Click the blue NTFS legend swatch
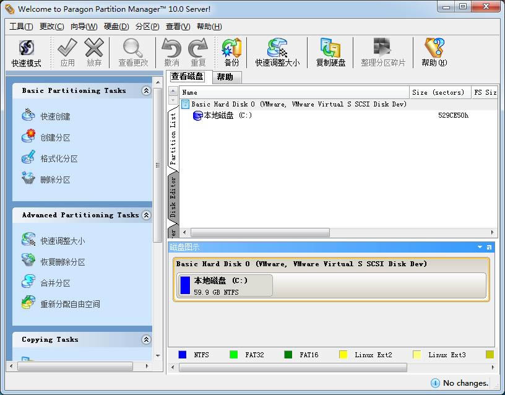Image resolution: width=505 pixels, height=395 pixels. [183, 355]
